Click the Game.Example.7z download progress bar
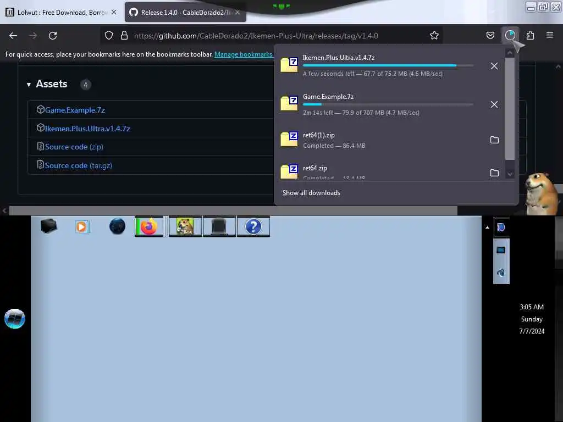Screen dimensions: 563x422 (388, 104)
